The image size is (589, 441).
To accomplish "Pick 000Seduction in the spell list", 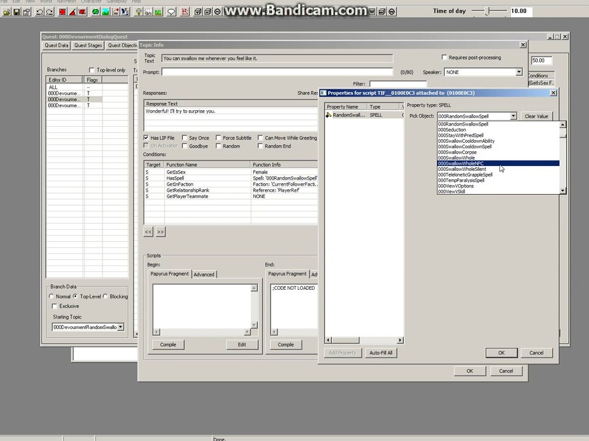I will [498, 130].
